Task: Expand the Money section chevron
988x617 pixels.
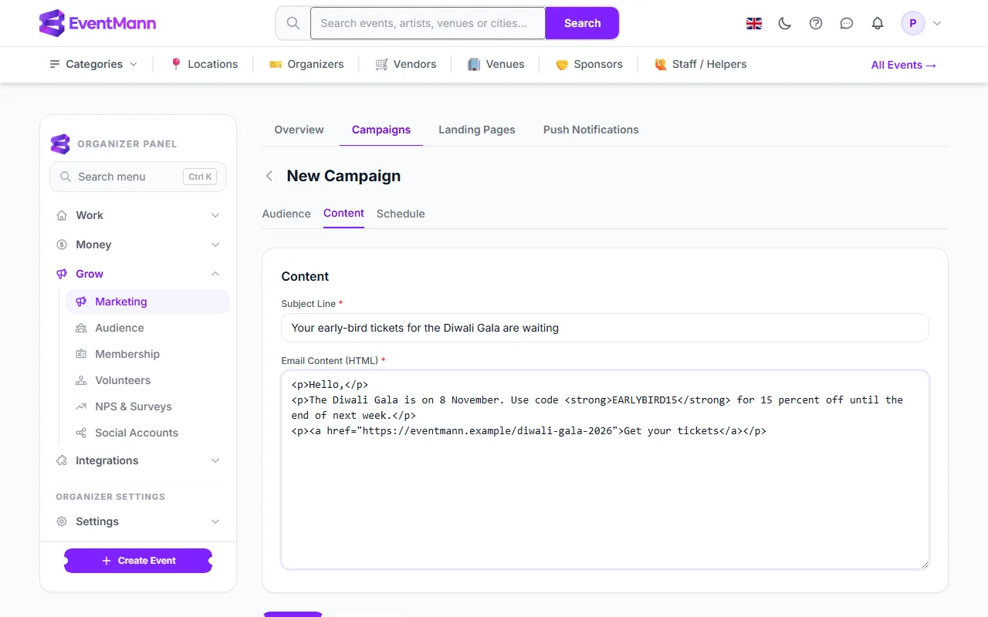Action: (215, 244)
